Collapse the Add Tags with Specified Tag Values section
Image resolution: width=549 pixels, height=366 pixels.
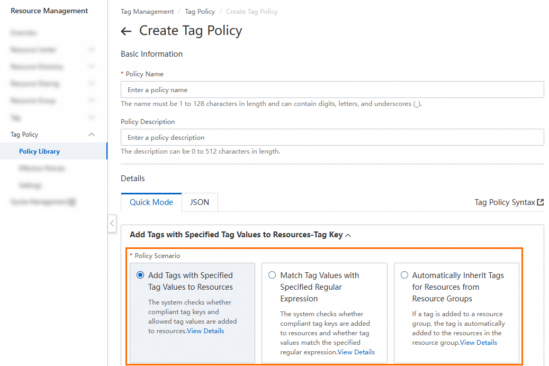pos(348,235)
